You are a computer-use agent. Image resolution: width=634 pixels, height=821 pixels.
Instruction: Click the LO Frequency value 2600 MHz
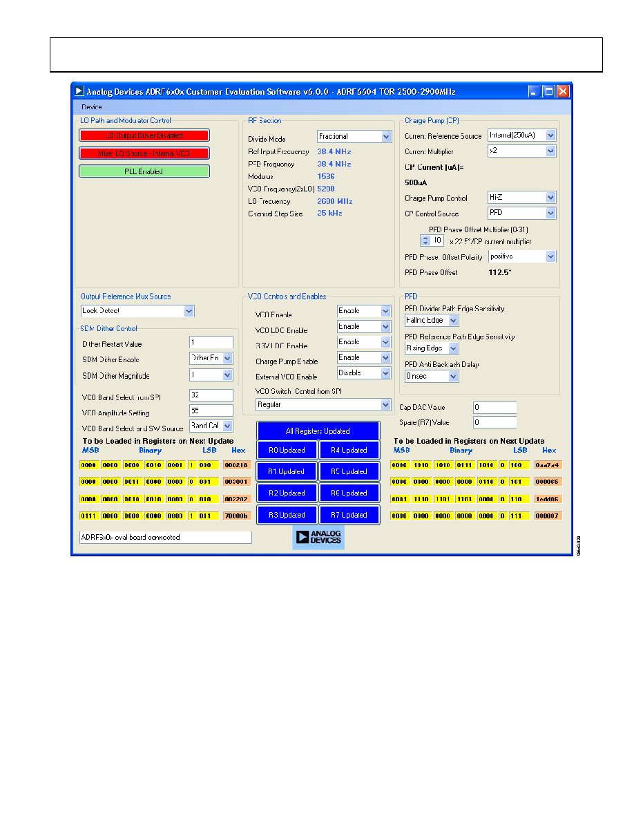335,201
